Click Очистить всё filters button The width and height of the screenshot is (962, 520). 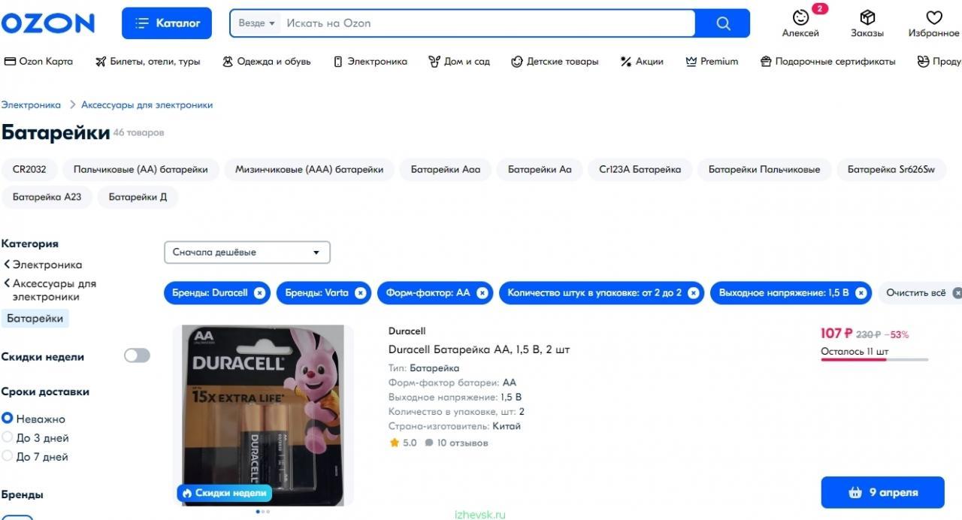(921, 293)
